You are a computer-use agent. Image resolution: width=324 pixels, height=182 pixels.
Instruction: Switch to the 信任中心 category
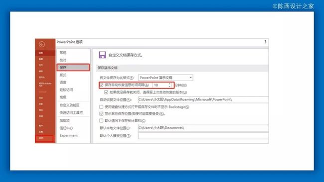[66, 128]
